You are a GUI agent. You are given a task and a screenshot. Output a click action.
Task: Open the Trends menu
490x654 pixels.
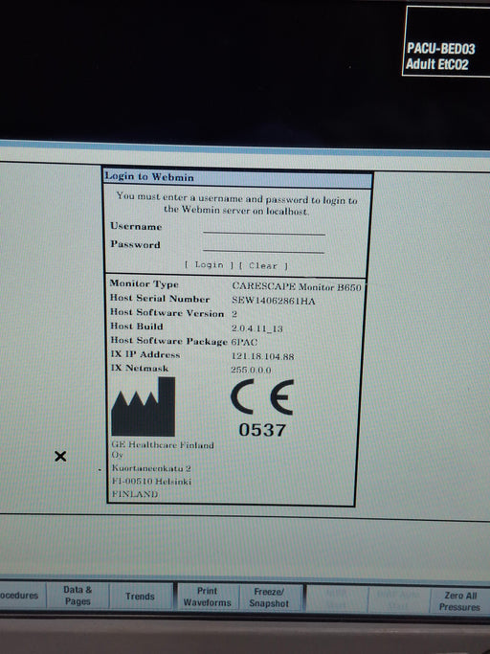click(x=141, y=596)
